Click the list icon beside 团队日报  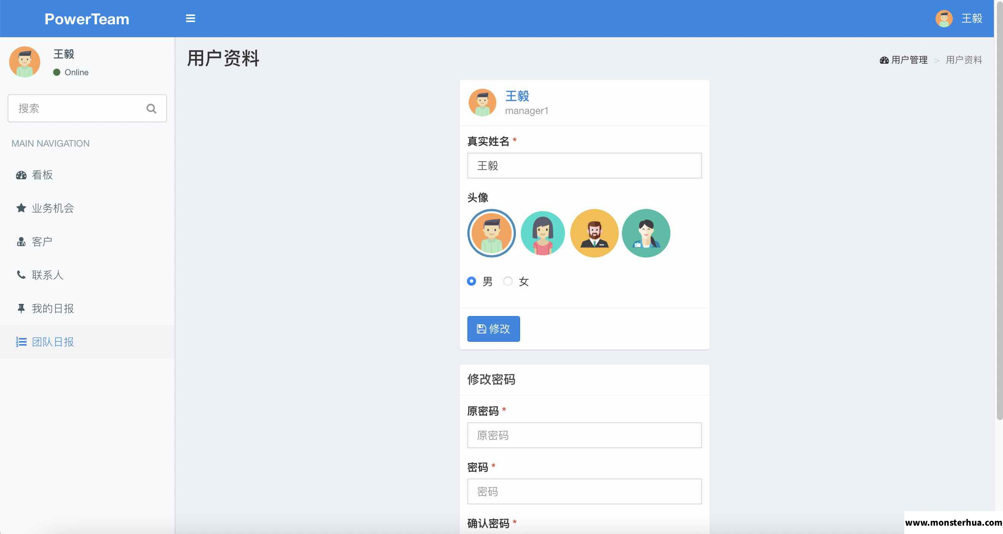tap(21, 342)
